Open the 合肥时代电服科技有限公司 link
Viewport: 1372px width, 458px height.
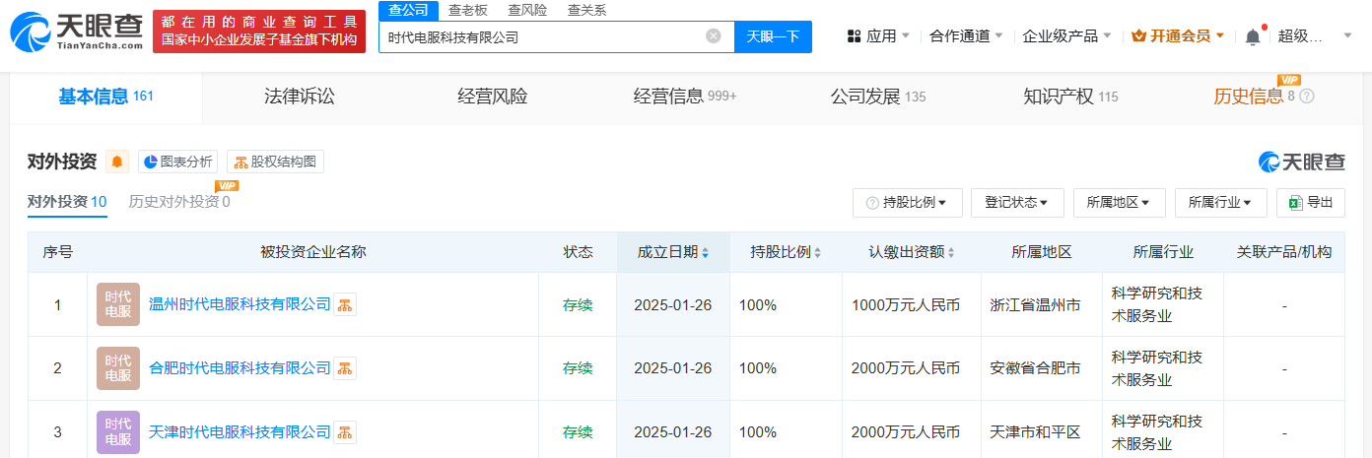coord(240,367)
